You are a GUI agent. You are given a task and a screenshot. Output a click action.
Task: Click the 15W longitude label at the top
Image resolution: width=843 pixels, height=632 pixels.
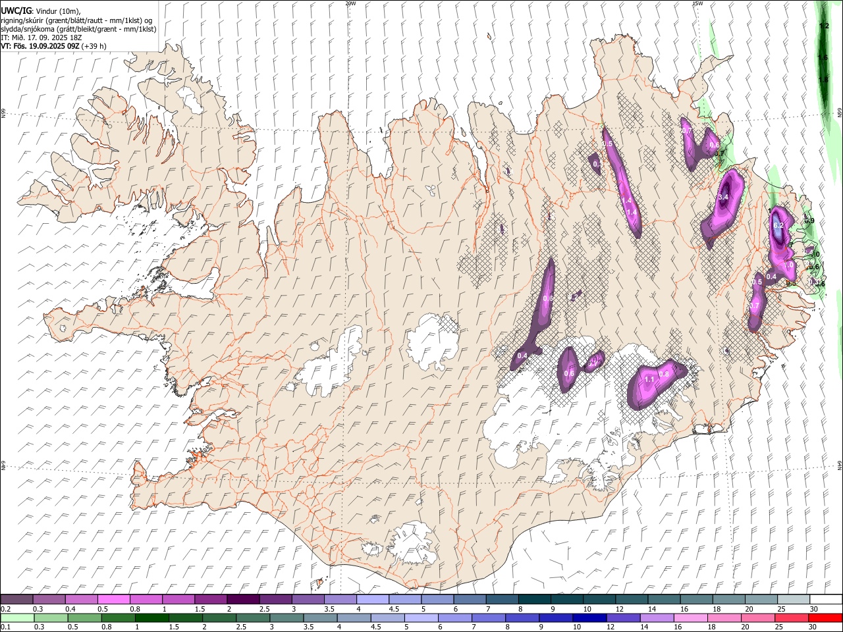[x=697, y=3]
